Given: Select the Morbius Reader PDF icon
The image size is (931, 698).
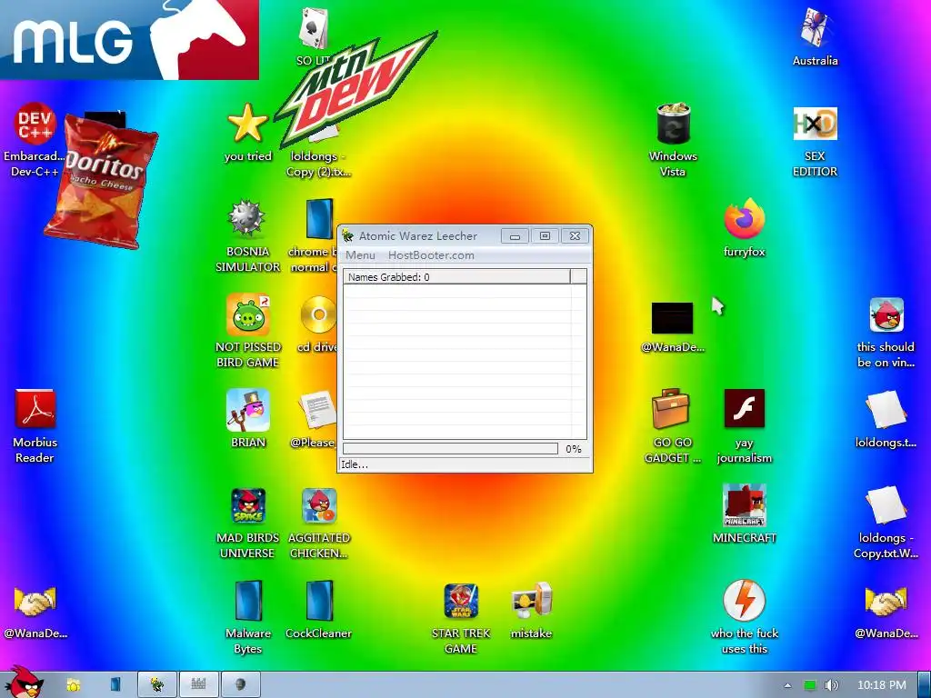Looking at the screenshot, I should coord(35,426).
